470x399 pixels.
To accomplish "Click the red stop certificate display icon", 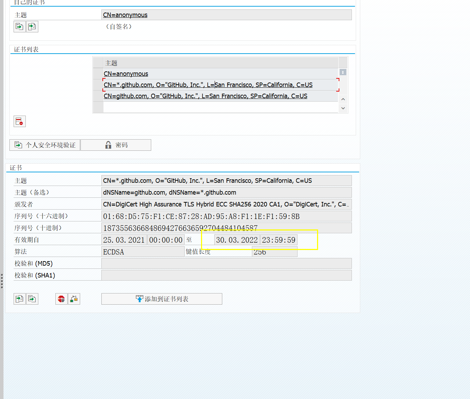I will [x=61, y=299].
